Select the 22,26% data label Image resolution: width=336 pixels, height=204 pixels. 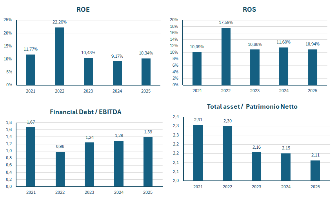point(60,22)
